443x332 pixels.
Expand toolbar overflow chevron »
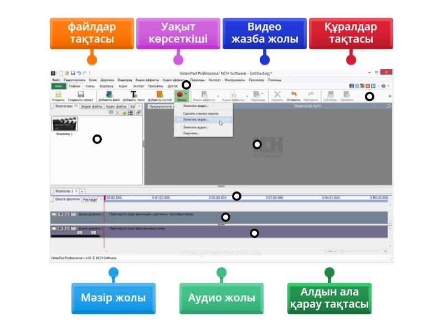[390, 96]
